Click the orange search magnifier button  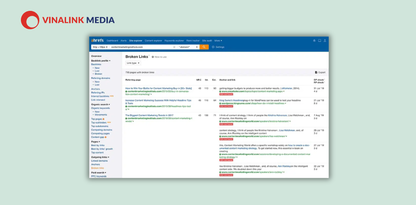pyautogui.click(x=204, y=47)
